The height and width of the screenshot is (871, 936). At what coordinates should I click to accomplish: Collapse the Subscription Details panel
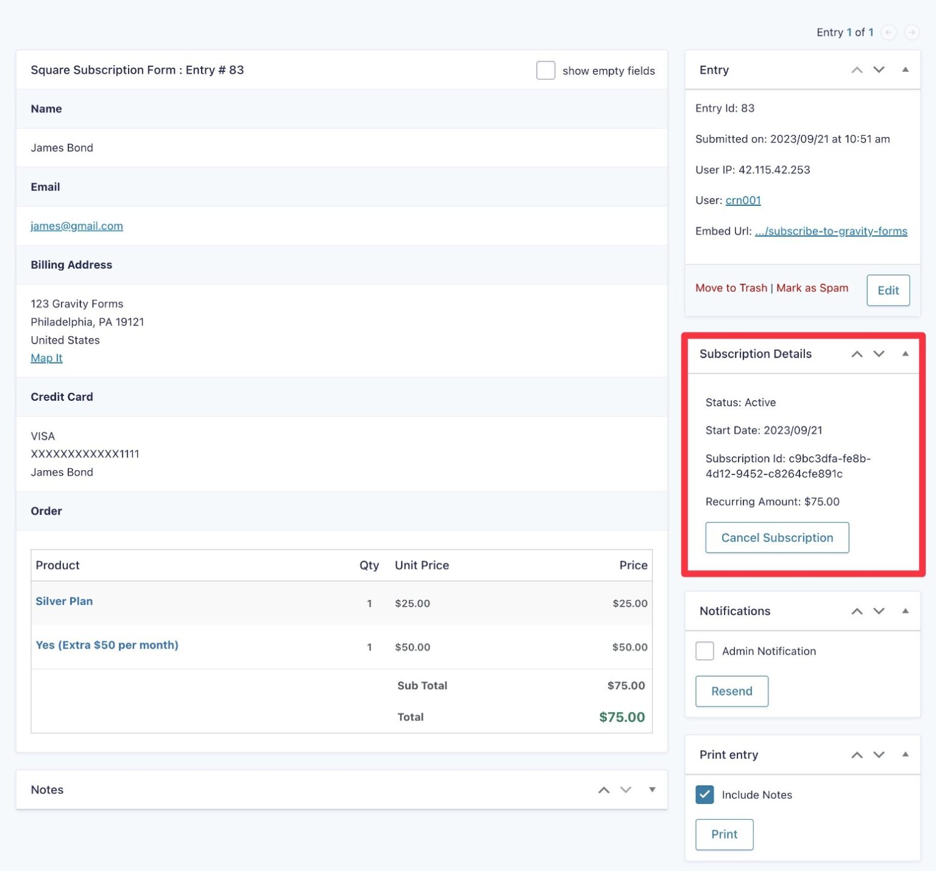click(906, 354)
